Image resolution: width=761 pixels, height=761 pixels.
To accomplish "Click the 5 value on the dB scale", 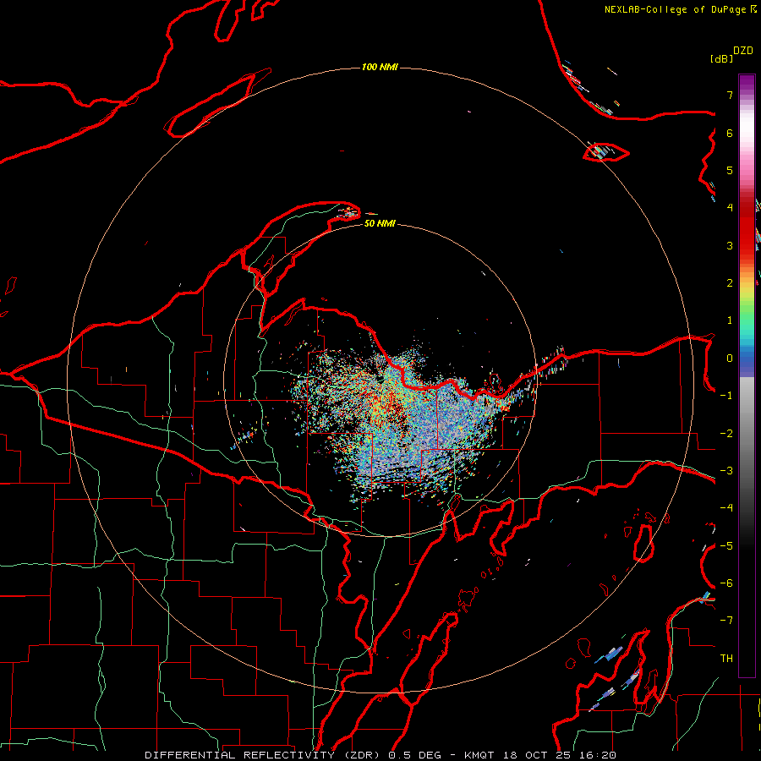I will click(730, 170).
